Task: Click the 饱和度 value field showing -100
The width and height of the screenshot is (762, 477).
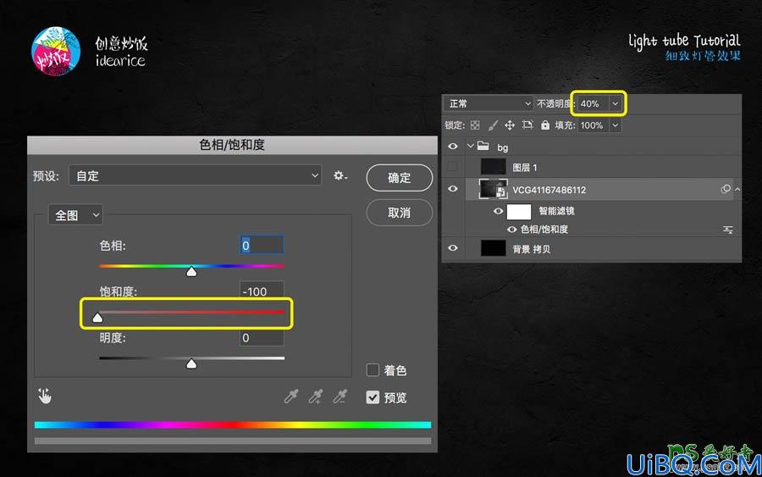Action: (262, 291)
